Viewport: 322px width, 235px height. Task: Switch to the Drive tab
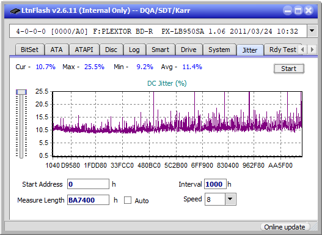(189, 50)
